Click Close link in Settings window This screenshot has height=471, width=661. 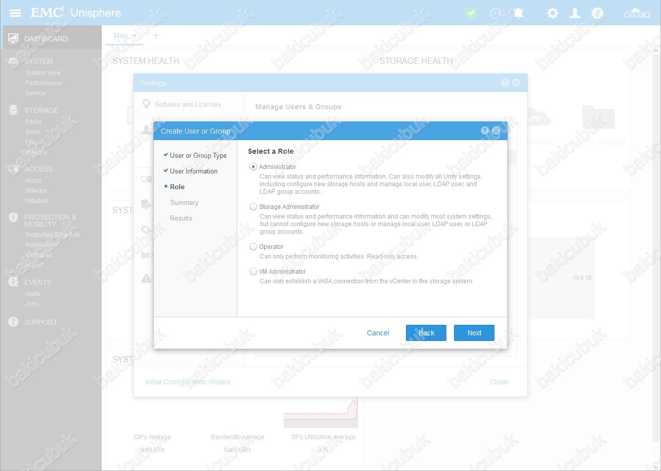499,382
